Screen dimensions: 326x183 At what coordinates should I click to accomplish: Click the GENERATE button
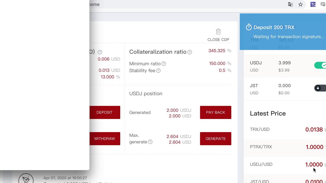pyautogui.click(x=215, y=139)
